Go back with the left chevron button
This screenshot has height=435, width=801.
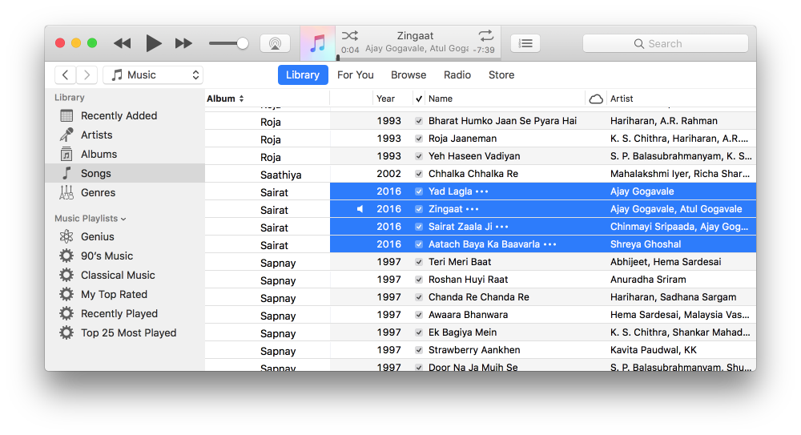(66, 75)
